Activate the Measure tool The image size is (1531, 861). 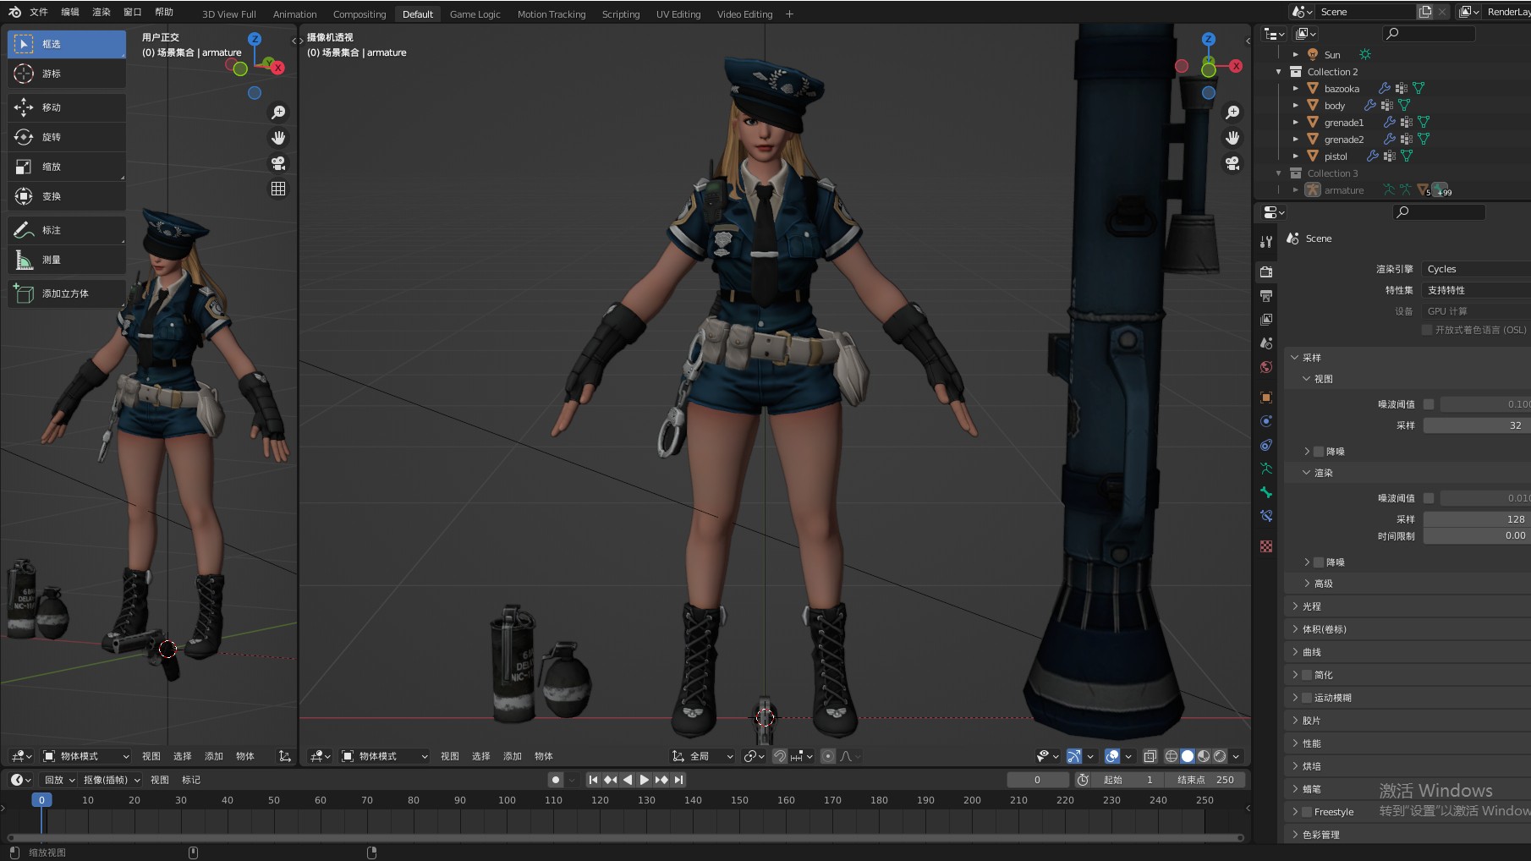(66, 260)
